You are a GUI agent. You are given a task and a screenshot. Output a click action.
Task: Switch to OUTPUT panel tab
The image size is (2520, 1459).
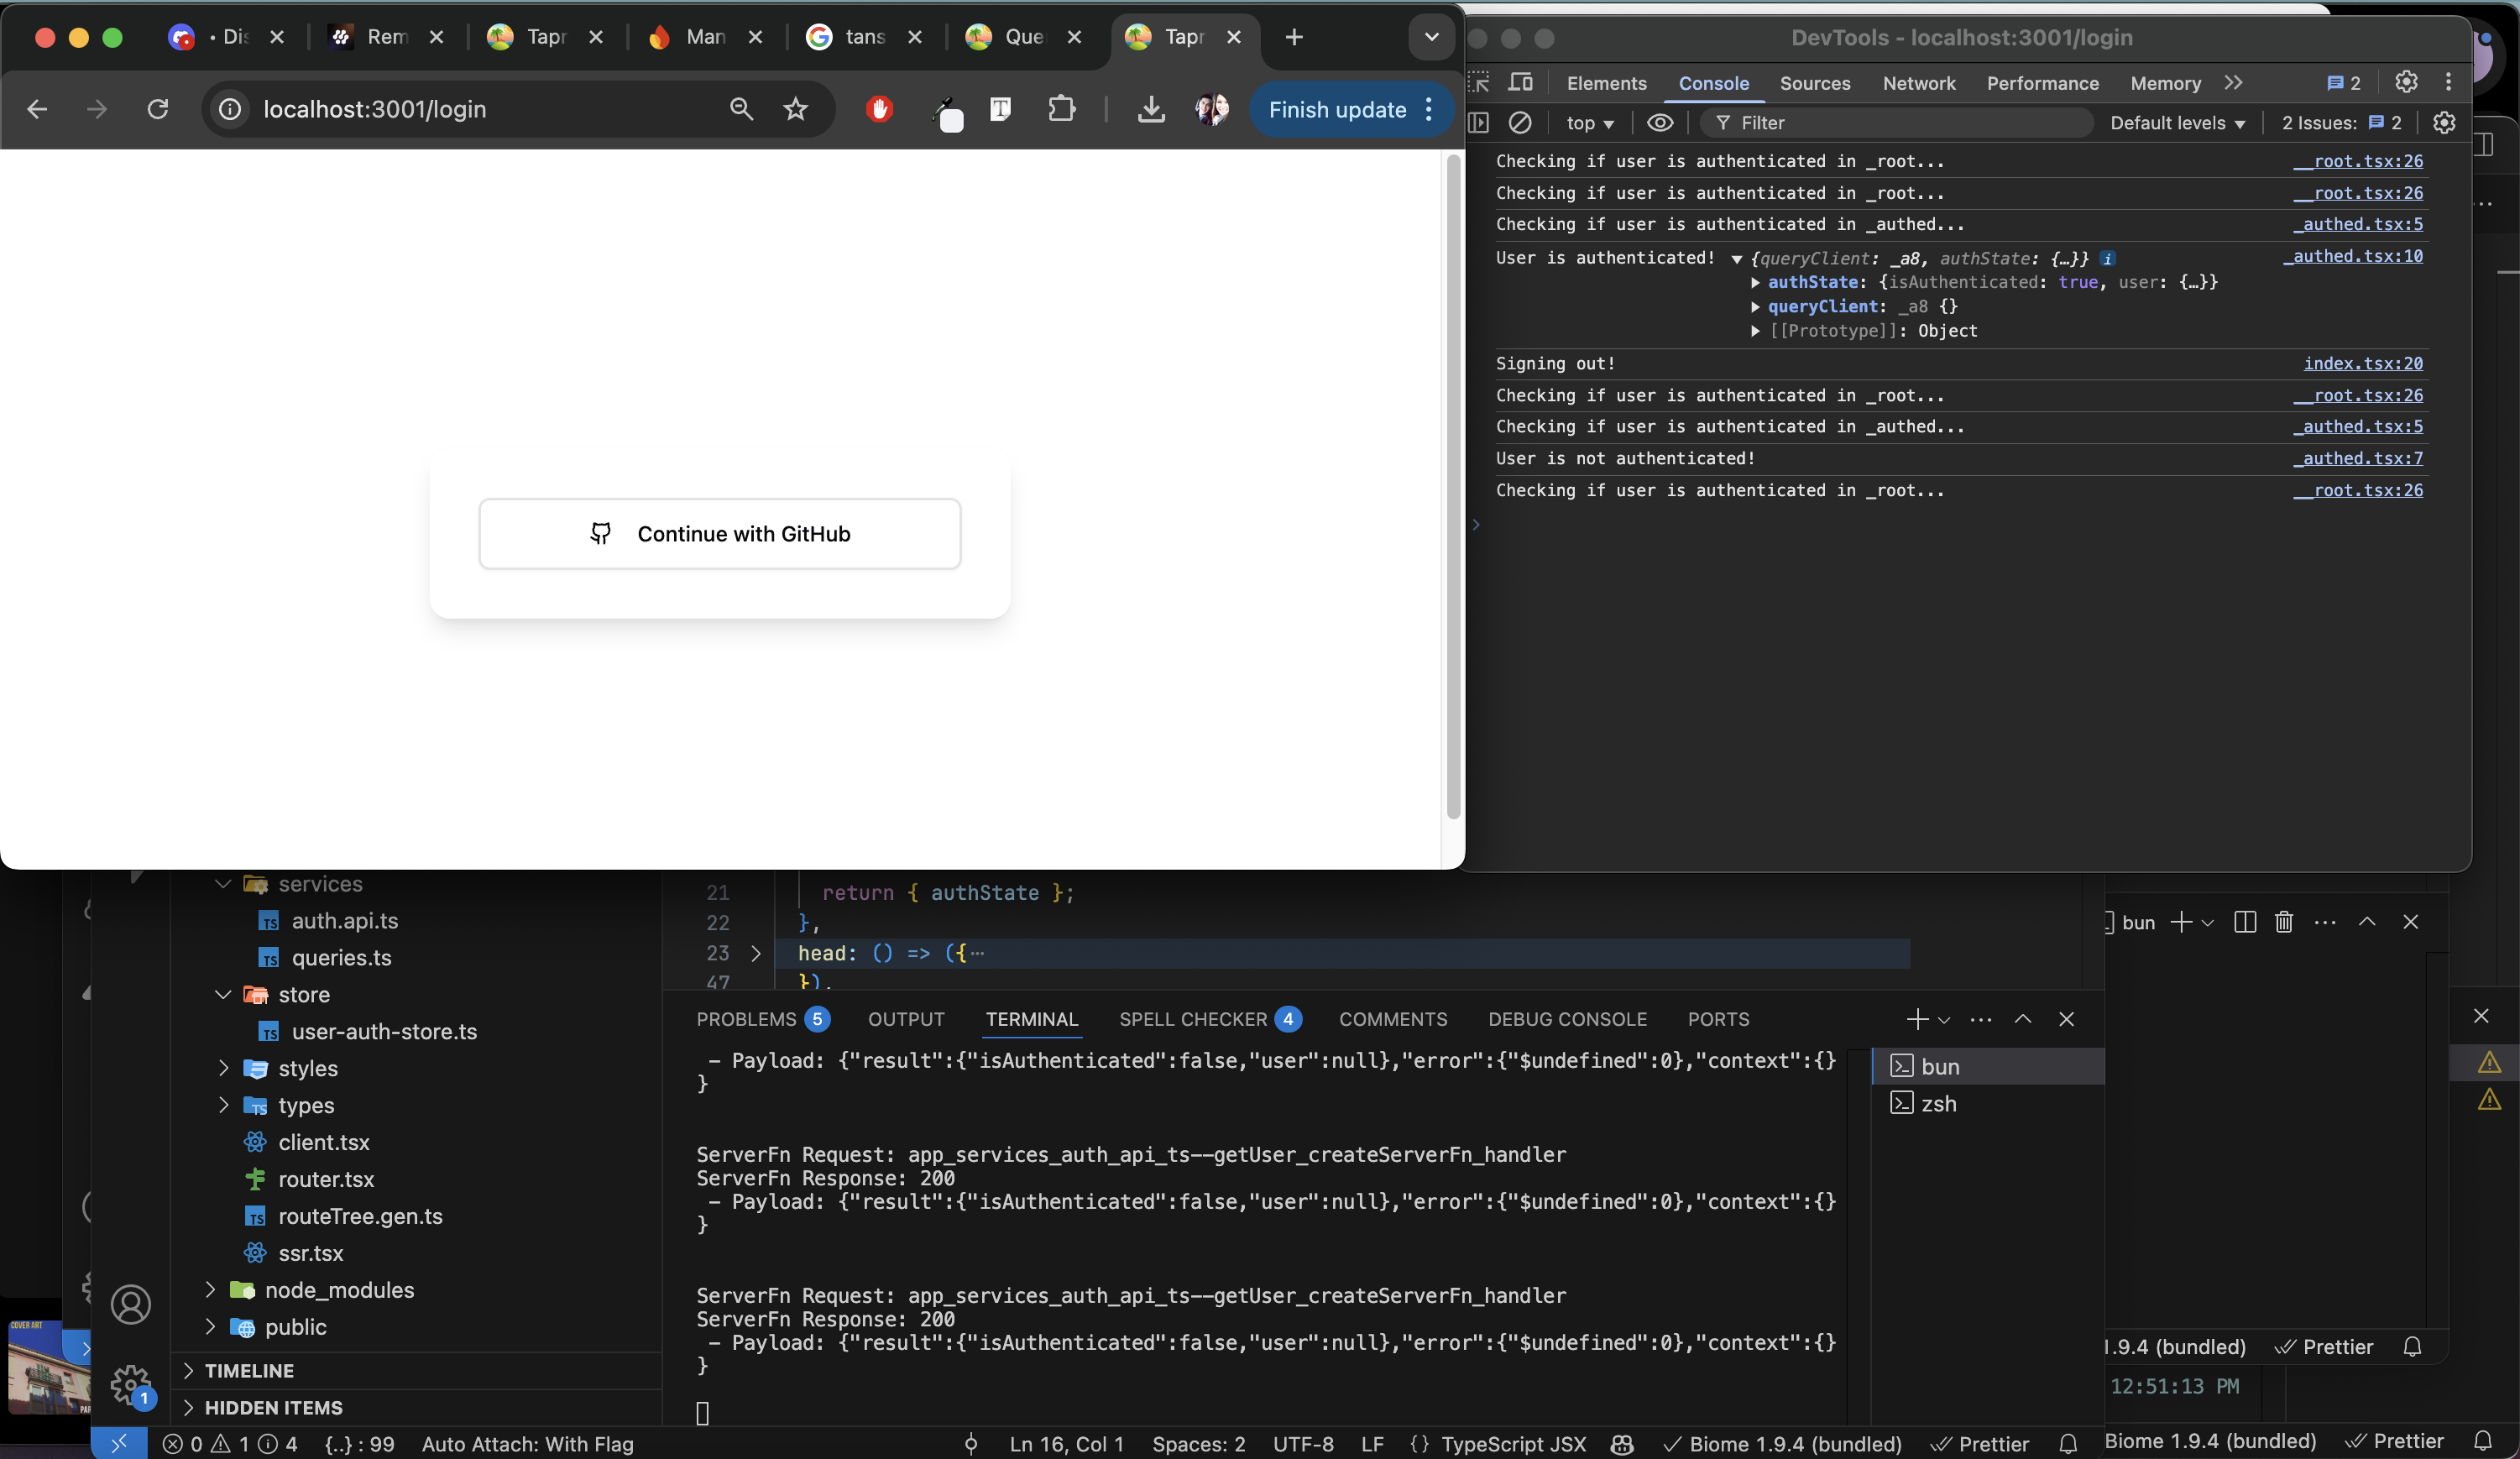[906, 1019]
